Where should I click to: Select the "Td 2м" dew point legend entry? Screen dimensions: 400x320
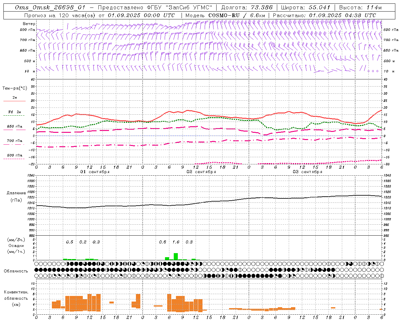tap(15, 112)
